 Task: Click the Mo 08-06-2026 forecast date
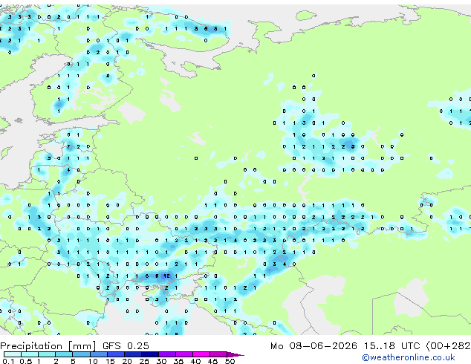tap(314, 346)
